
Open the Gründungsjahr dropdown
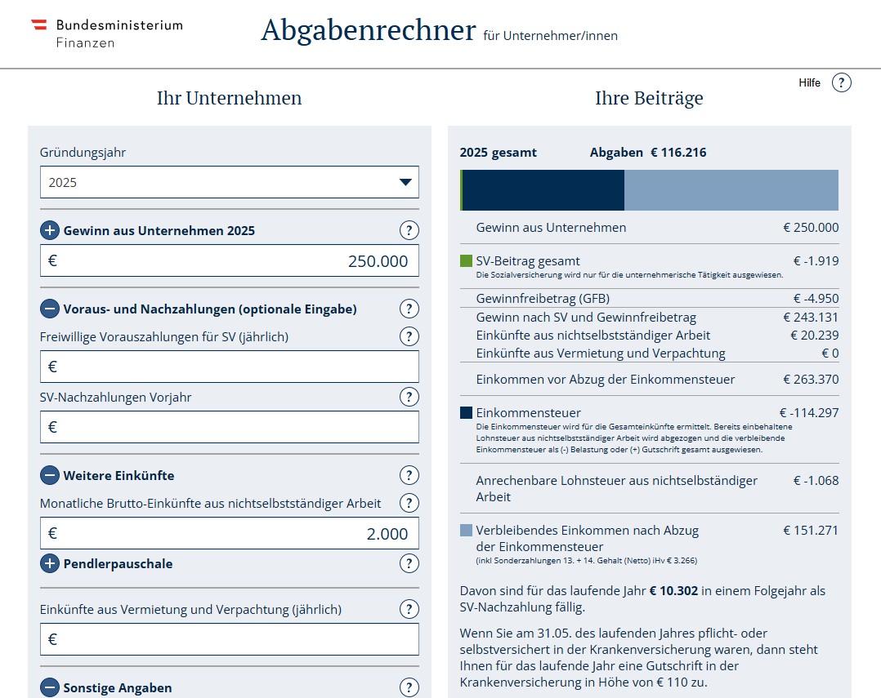[x=229, y=182]
